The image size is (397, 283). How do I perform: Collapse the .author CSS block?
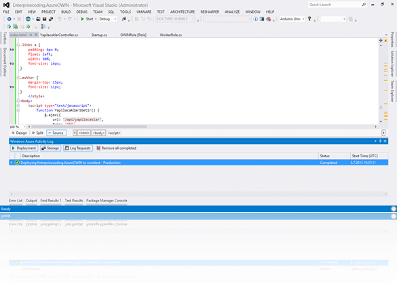18,78
